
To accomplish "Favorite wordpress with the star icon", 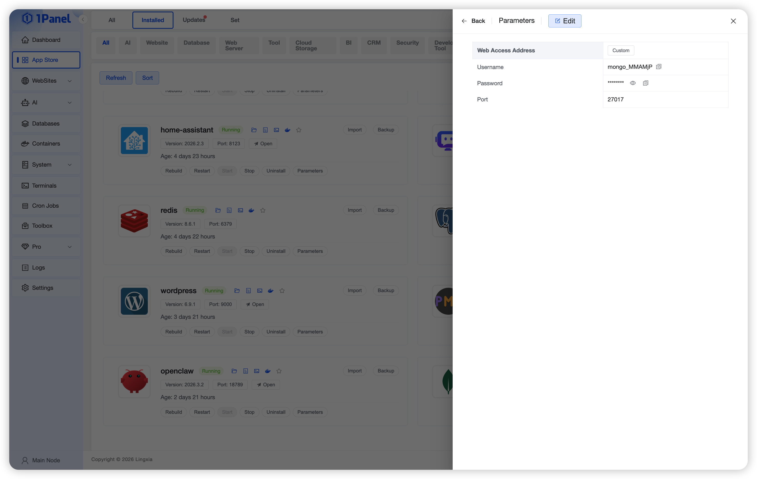I will click(282, 291).
